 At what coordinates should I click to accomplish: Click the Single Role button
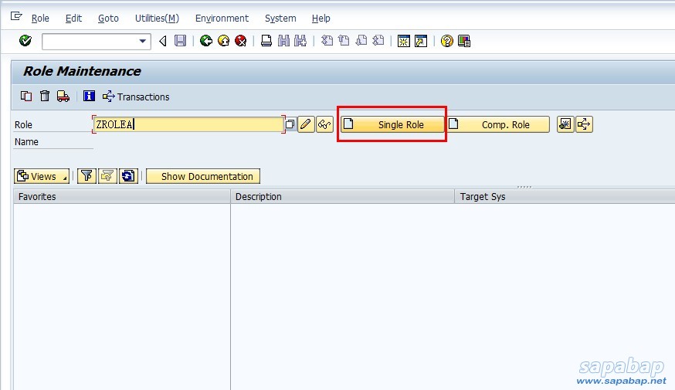(x=393, y=124)
